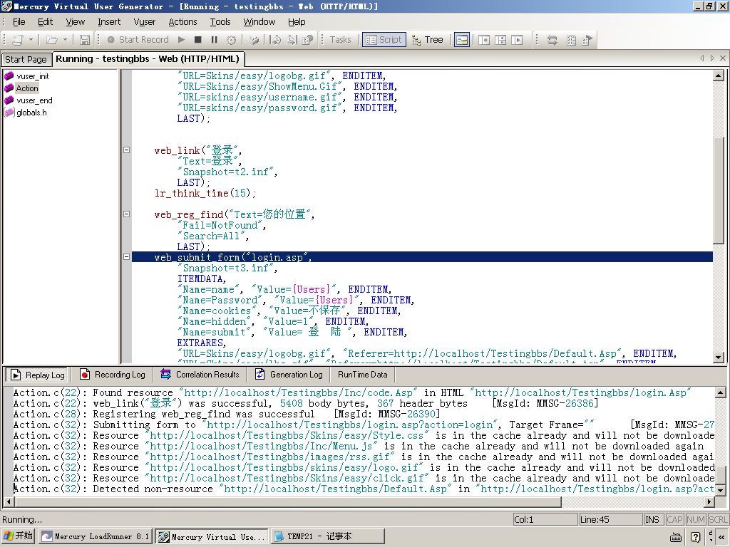Click the middle icon of the three-icon group
730x547 pixels.
coord(291,40)
